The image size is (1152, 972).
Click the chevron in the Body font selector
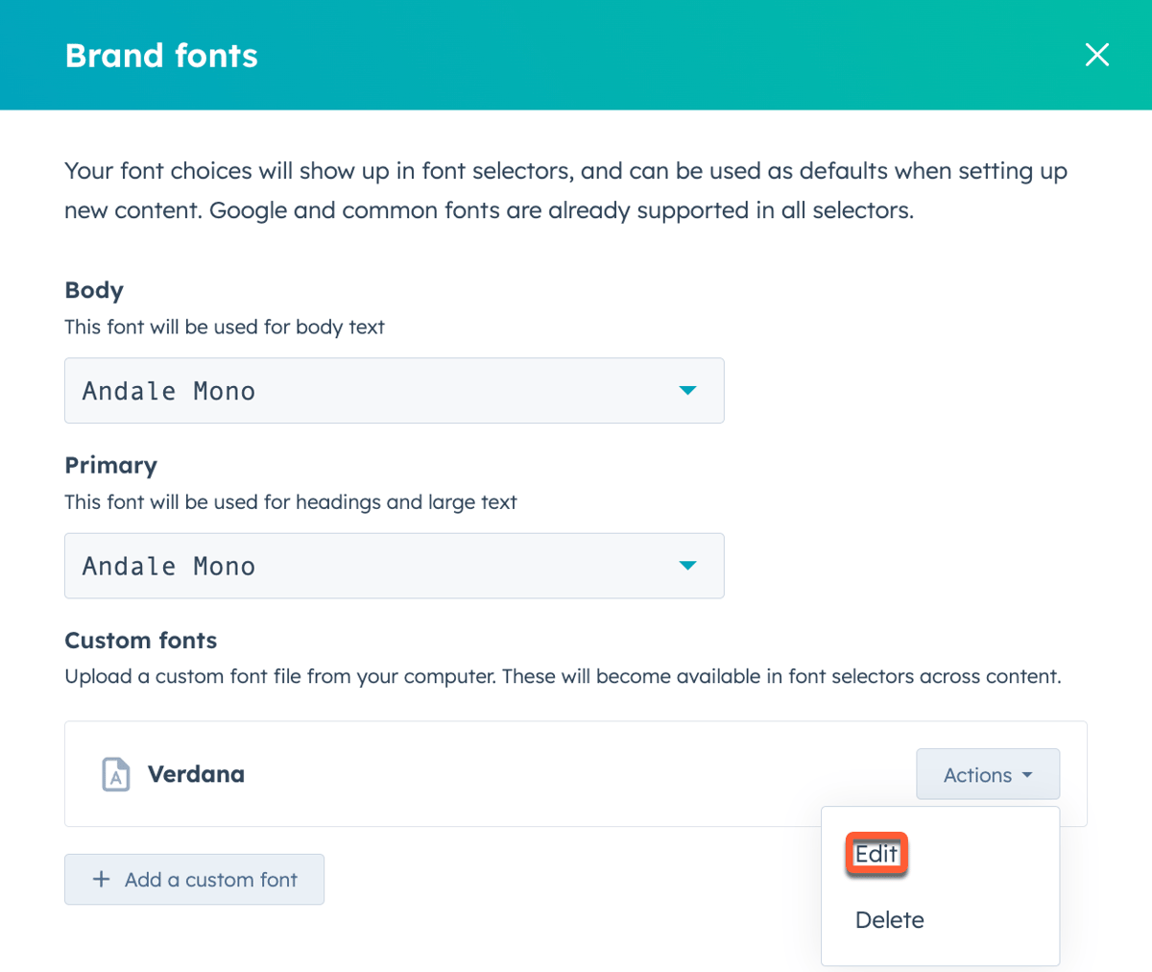click(687, 391)
